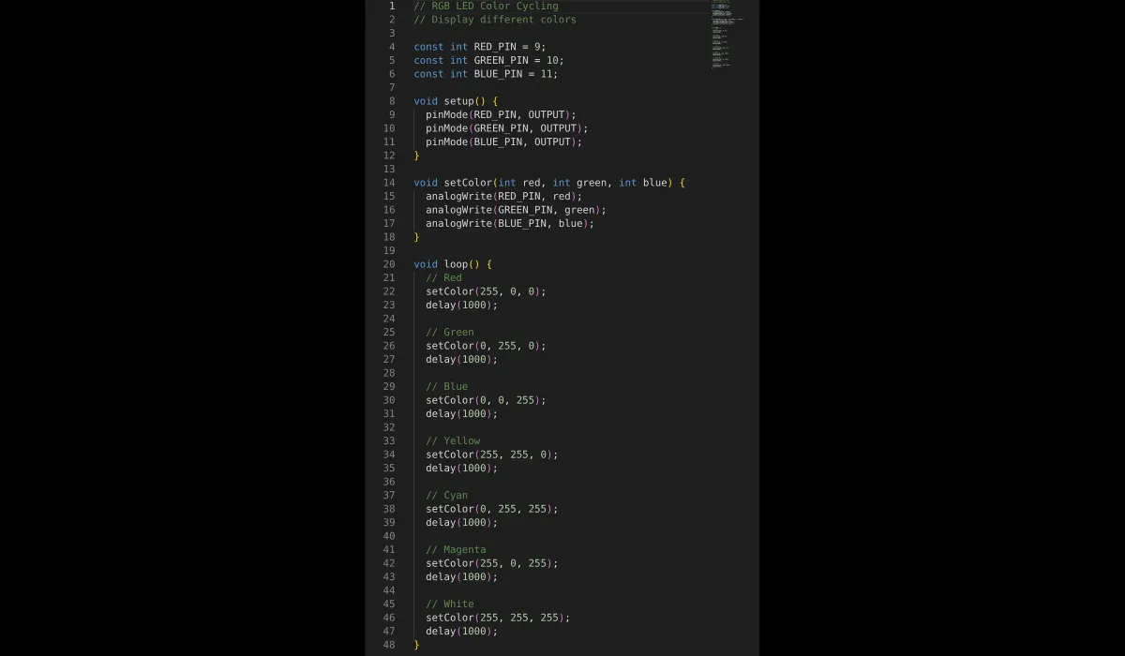The width and height of the screenshot is (1125, 656).
Task: Click the "analogWrite(BLUE_PIN, blue);" statement
Action: coord(510,223)
